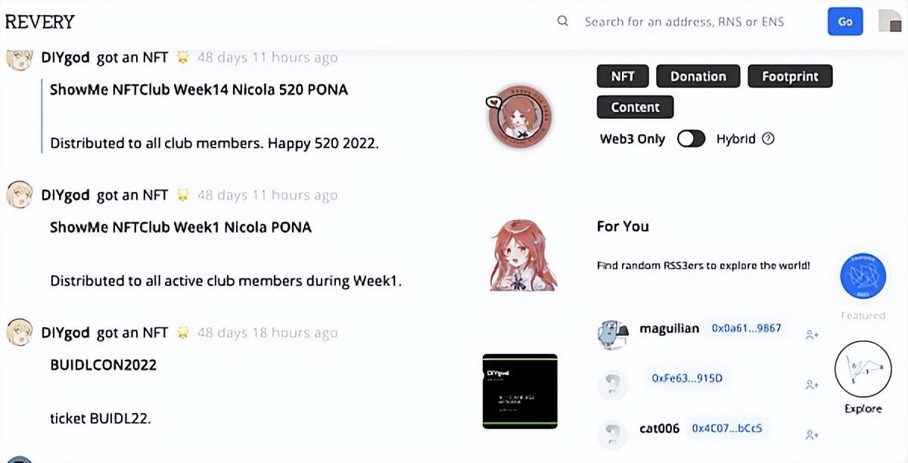Follow magullian with the add-user icon
The image size is (908, 463).
(x=812, y=334)
